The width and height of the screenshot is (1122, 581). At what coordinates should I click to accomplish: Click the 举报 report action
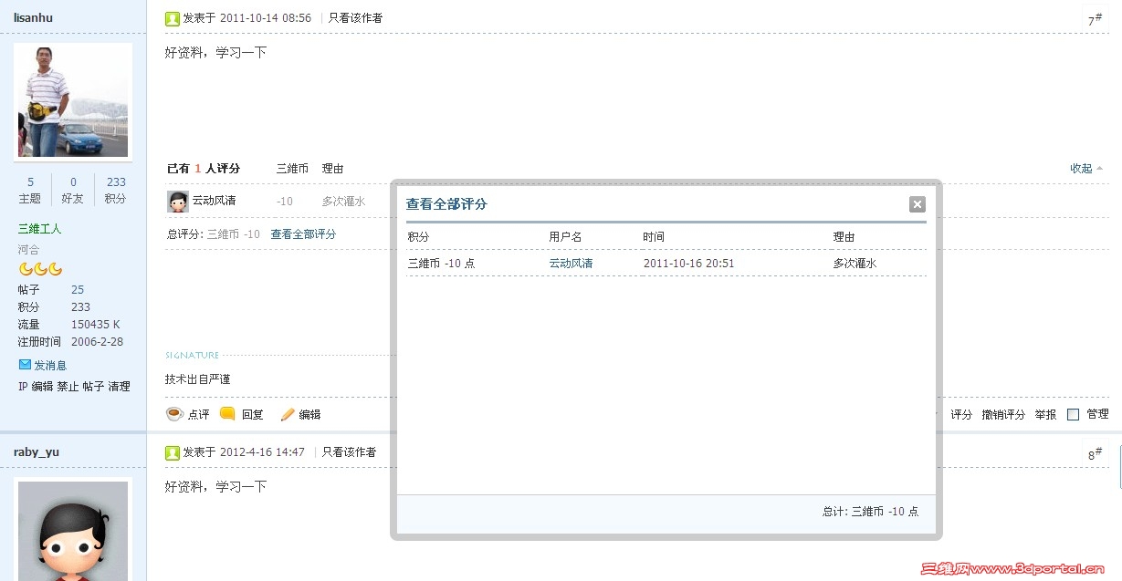pyautogui.click(x=1045, y=414)
